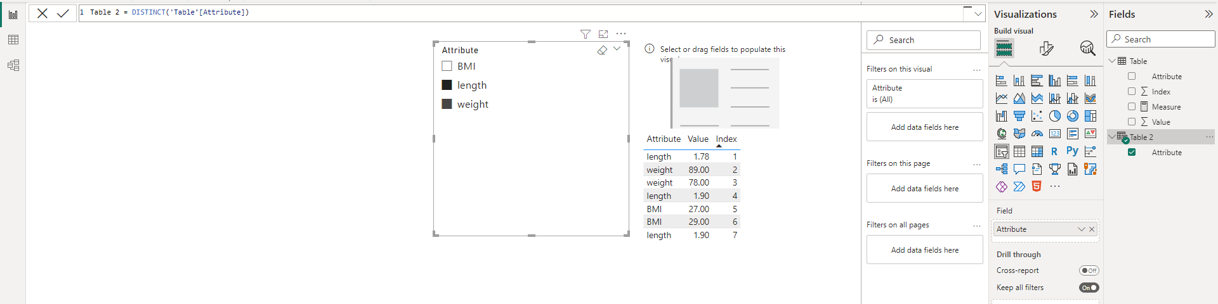Collapse the Table 2 node in Fields
1218x304 pixels.
[1112, 137]
